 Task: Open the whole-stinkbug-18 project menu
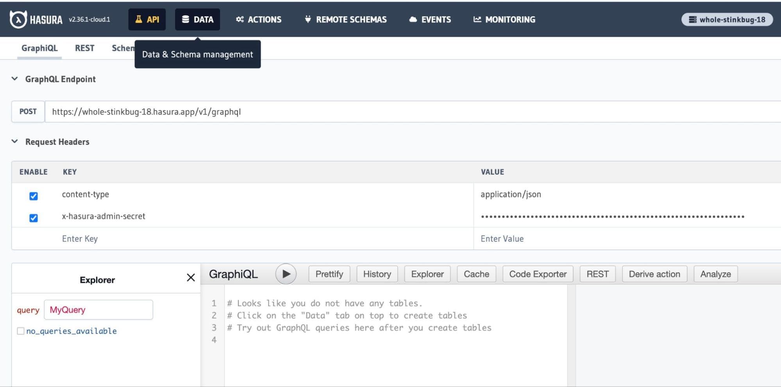(x=727, y=20)
